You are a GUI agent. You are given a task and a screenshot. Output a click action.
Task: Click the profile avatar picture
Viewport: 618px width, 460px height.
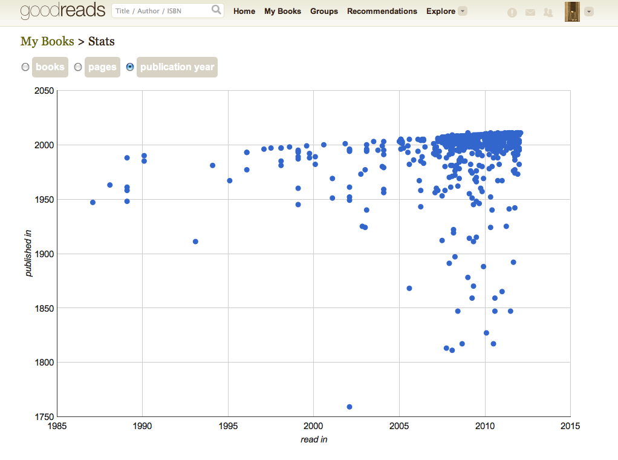pos(572,11)
